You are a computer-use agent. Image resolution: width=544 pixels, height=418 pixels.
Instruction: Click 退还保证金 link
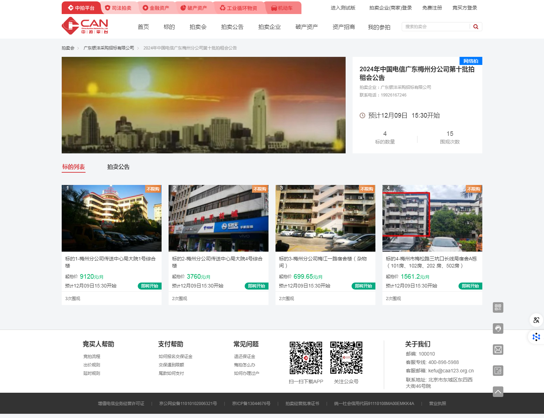coord(245,357)
